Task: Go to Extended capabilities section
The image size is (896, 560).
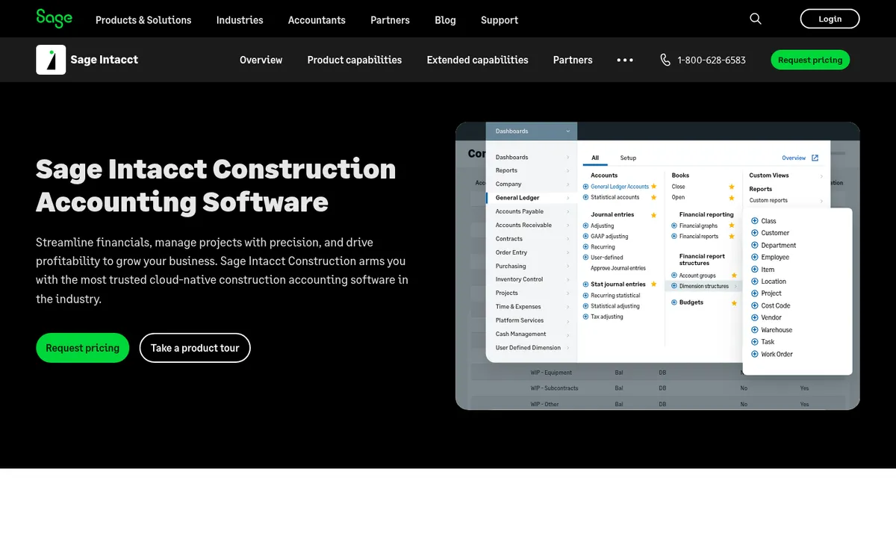Action: (x=477, y=60)
